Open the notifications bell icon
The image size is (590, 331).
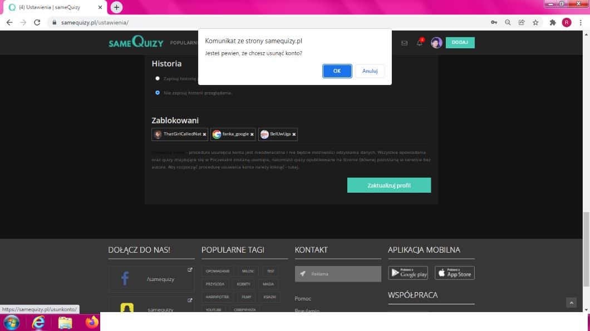(x=420, y=43)
